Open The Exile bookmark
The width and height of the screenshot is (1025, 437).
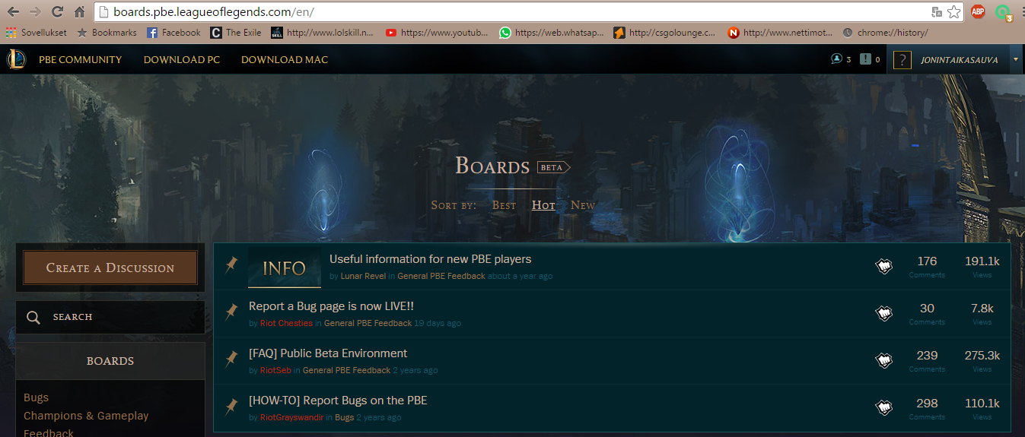[x=236, y=33]
